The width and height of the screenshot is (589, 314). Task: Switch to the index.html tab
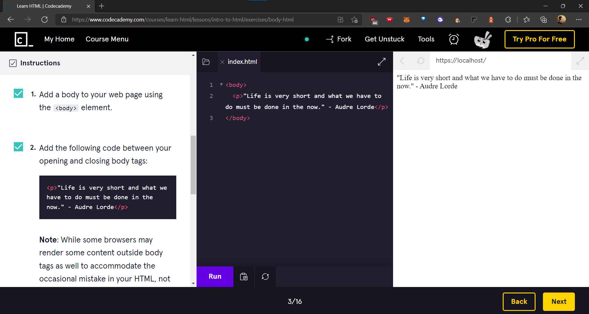click(x=242, y=61)
